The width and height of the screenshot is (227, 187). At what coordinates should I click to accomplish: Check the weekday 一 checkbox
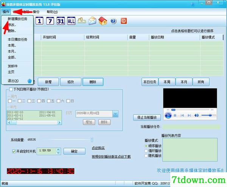coord(10,101)
